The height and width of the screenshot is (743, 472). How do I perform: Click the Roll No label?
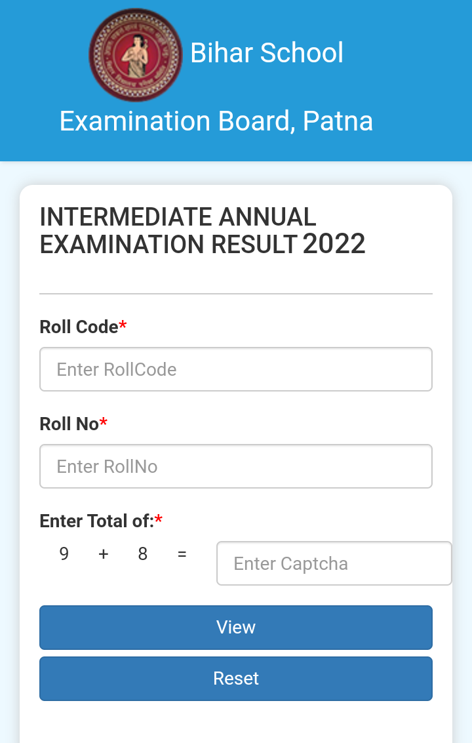(x=69, y=424)
